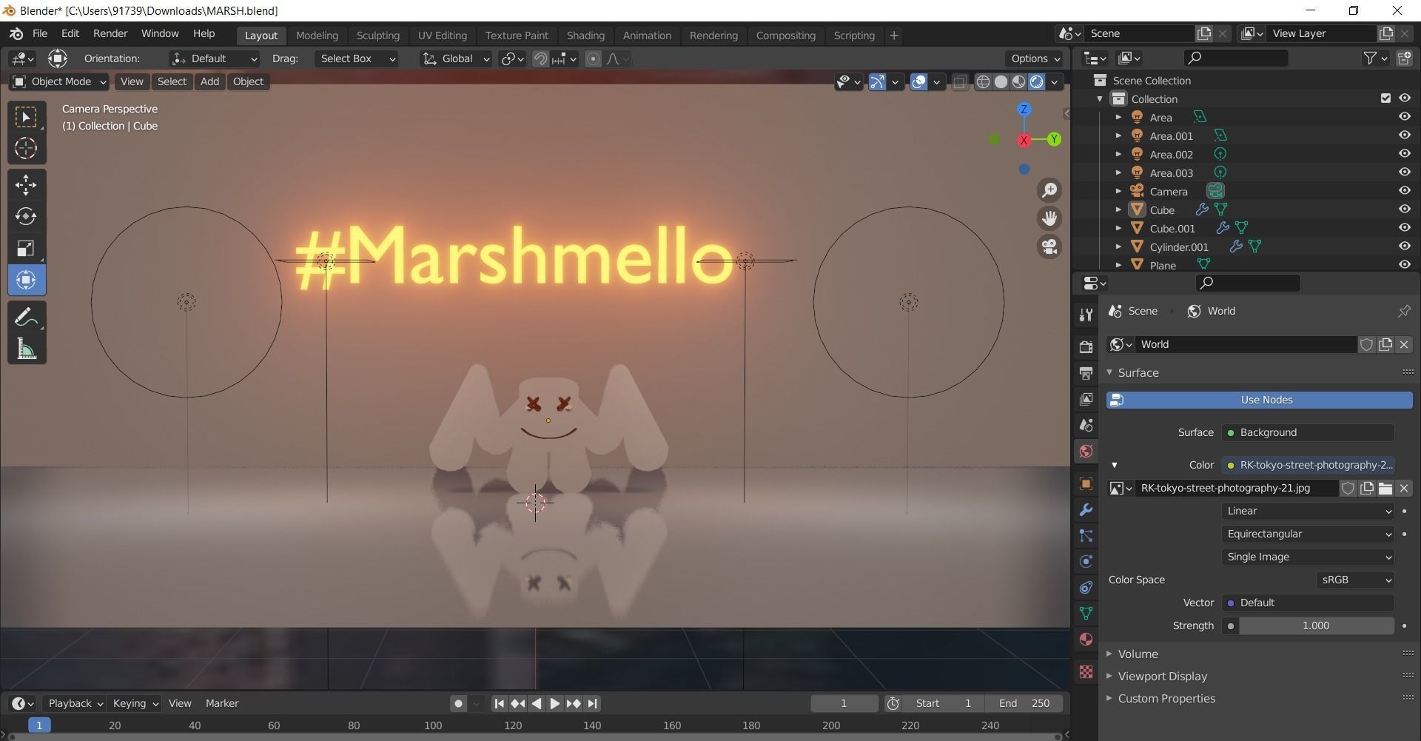Open the viewport Add menu

(209, 81)
